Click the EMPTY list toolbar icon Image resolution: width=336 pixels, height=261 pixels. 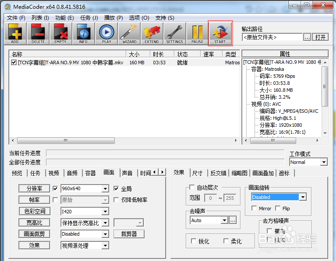(x=60, y=33)
